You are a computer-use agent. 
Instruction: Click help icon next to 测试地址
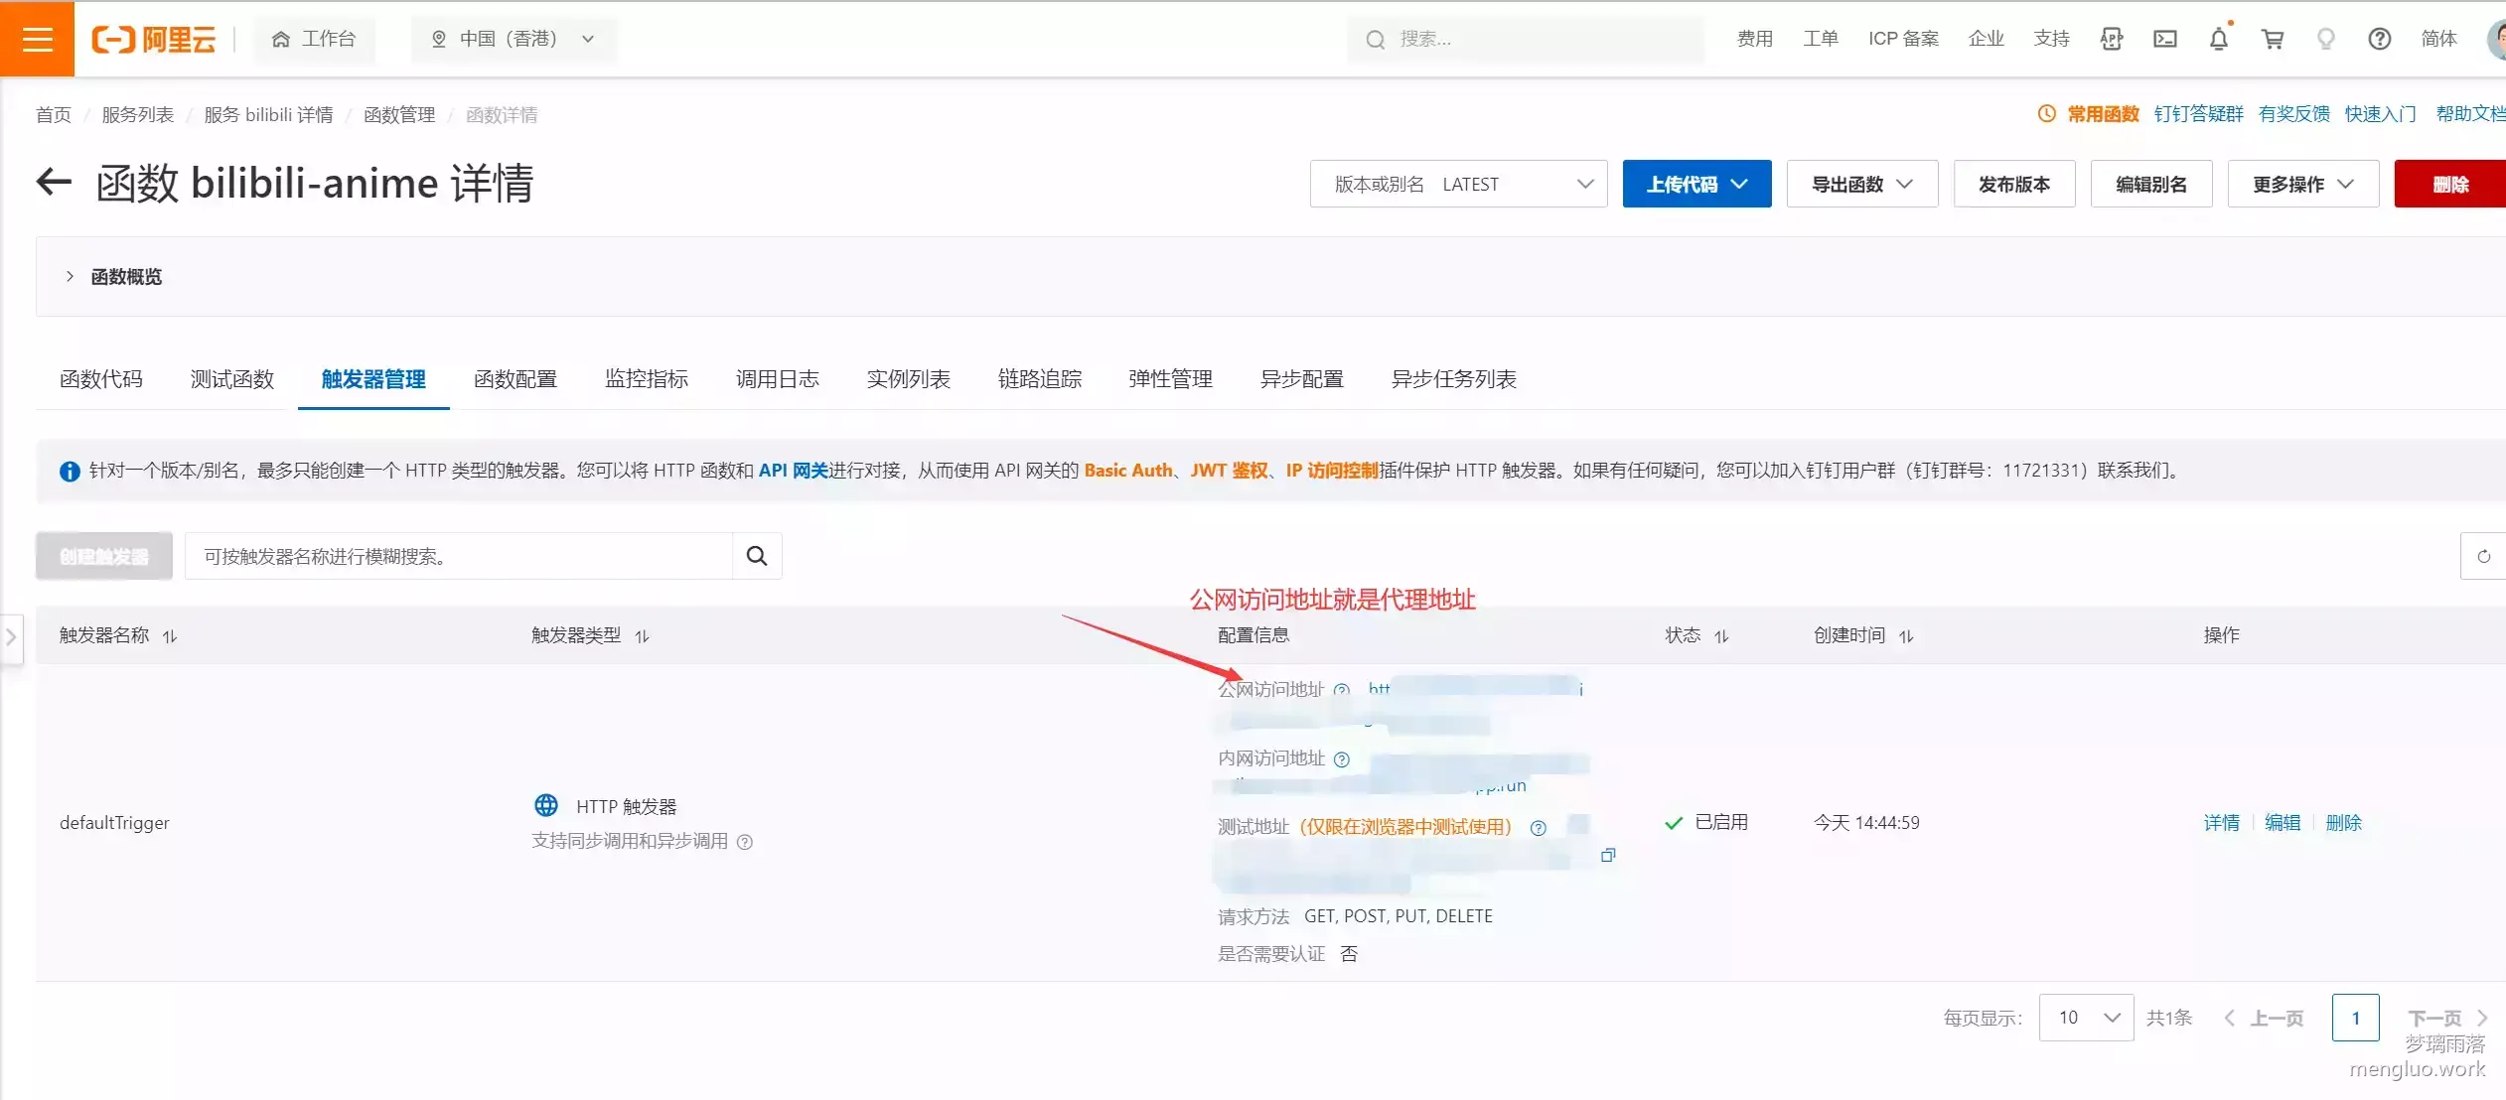pyautogui.click(x=1539, y=828)
